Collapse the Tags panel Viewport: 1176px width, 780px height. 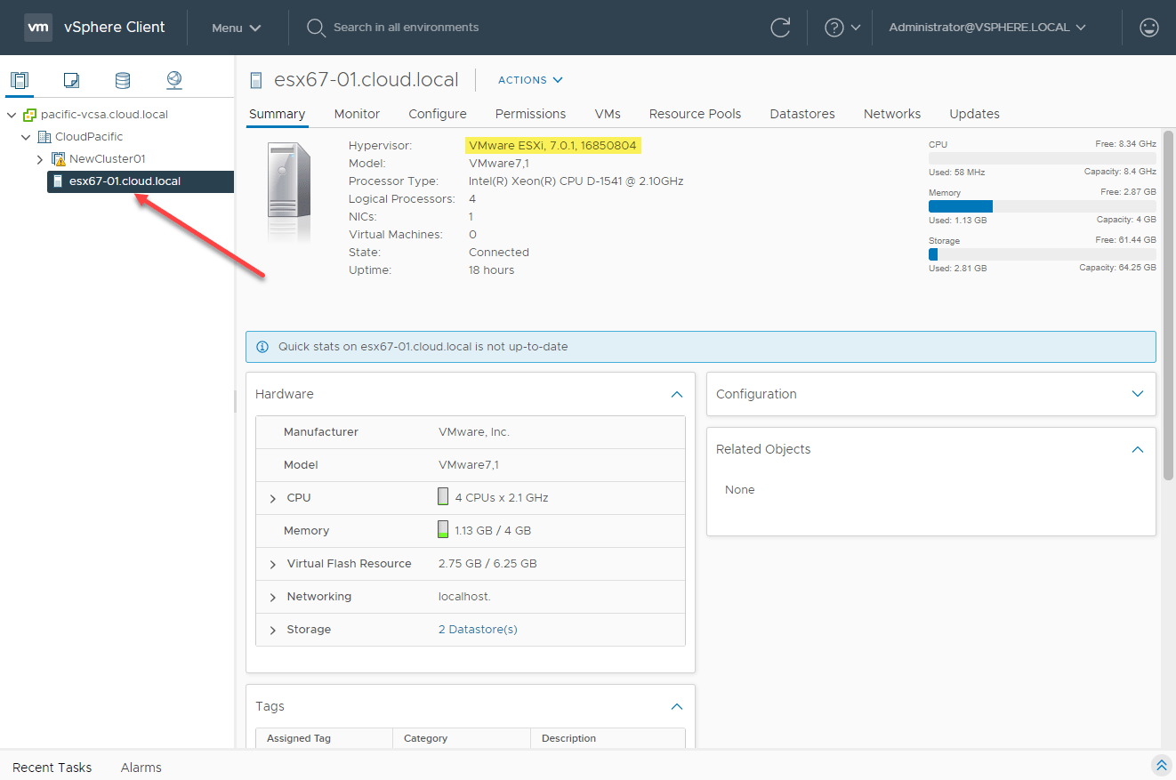[x=677, y=706]
